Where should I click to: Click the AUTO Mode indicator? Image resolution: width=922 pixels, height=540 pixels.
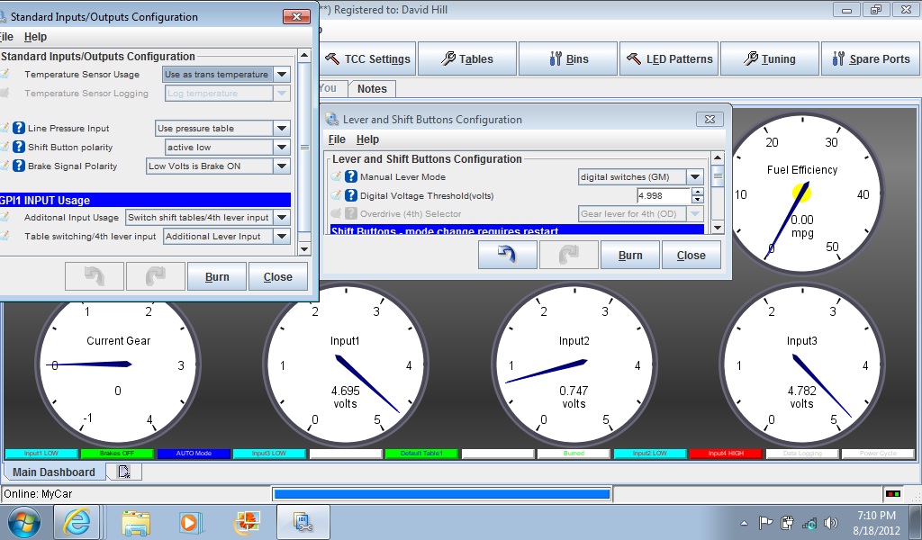pyautogui.click(x=194, y=453)
